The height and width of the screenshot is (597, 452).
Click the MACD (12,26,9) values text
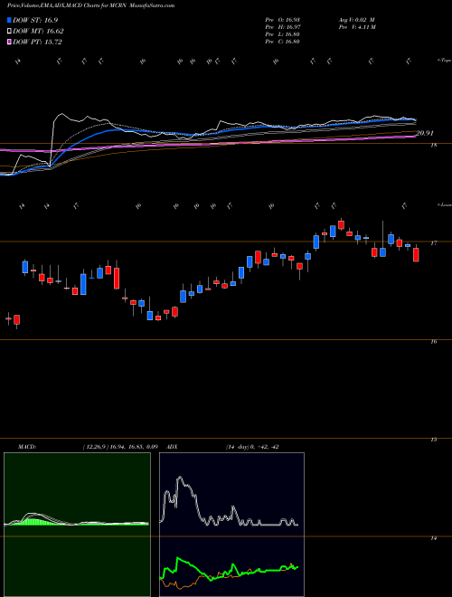[x=120, y=447]
